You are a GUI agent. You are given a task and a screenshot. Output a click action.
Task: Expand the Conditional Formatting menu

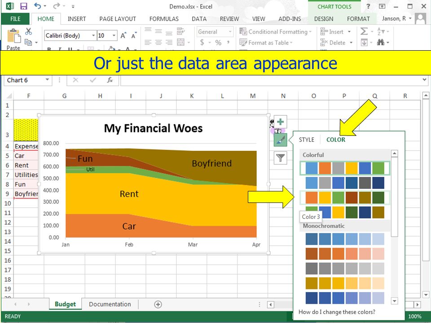pyautogui.click(x=275, y=31)
